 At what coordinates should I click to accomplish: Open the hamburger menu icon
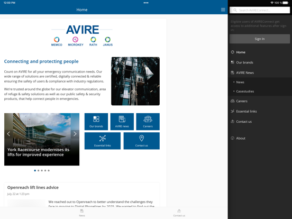pos(223,10)
